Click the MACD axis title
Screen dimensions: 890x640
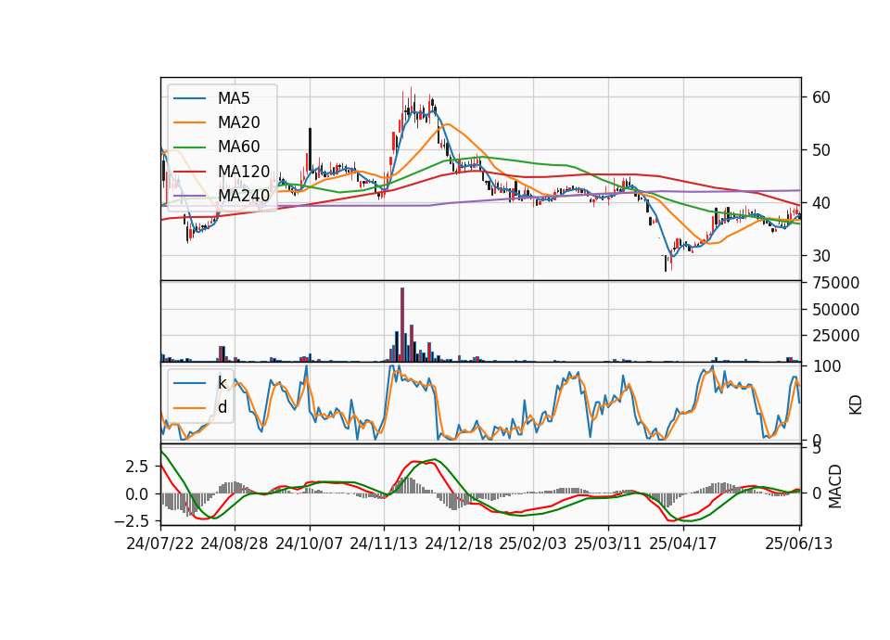point(834,486)
